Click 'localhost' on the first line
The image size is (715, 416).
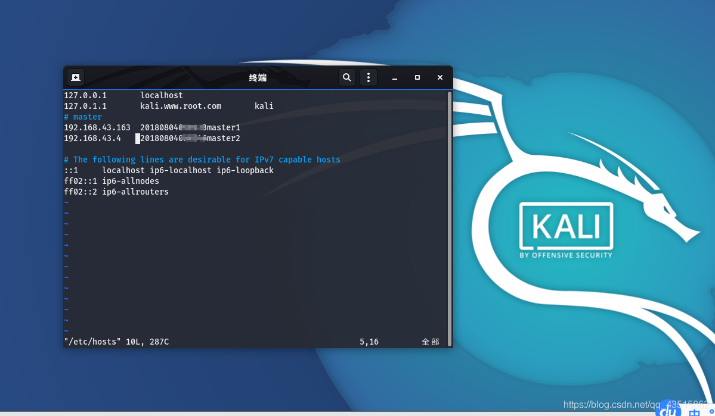click(162, 95)
